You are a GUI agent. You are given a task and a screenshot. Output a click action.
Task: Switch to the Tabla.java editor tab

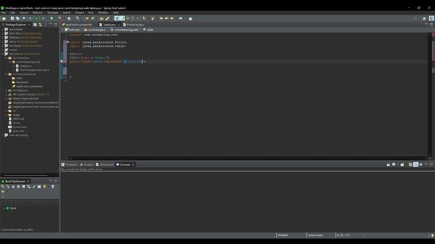109,24
